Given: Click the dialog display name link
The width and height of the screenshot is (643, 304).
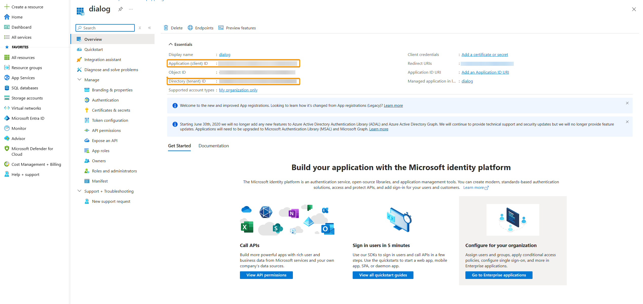Looking at the screenshot, I should 224,54.
